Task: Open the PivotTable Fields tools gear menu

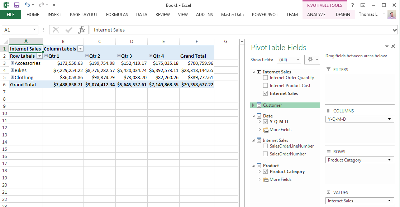Action: 311,60
